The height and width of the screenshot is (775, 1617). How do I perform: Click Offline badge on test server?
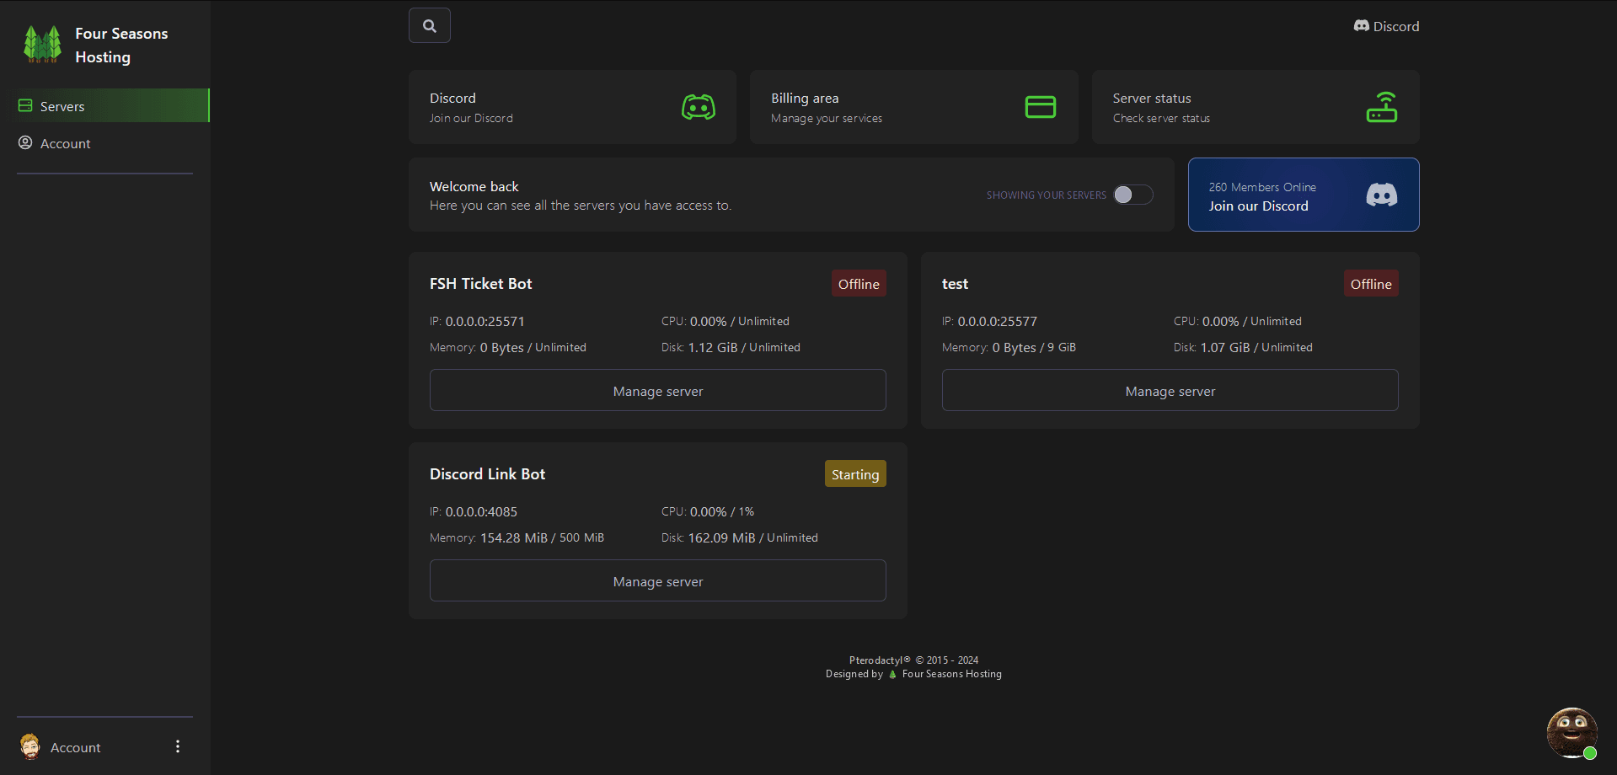tap(1371, 284)
